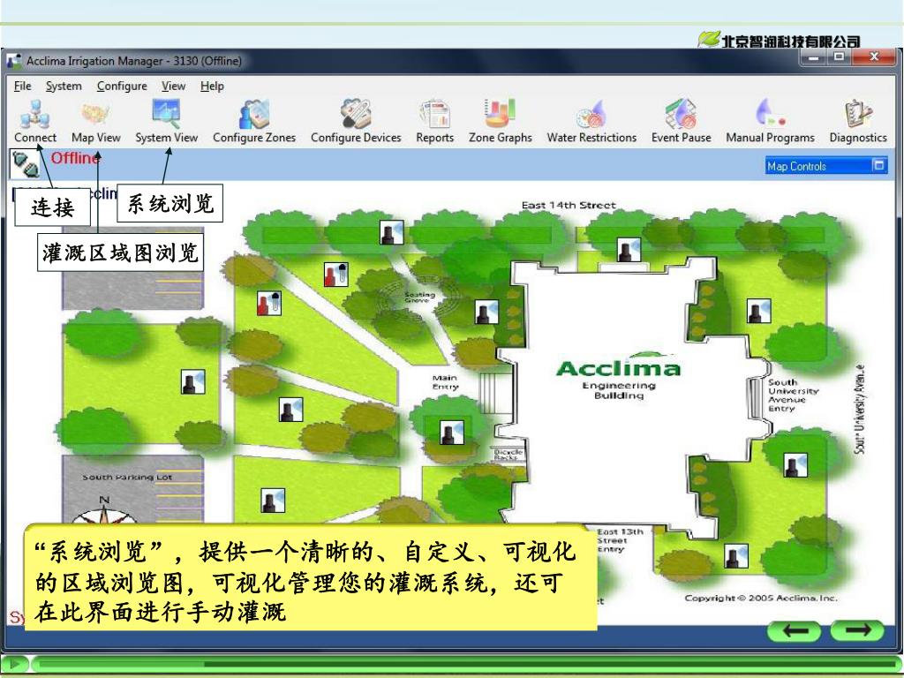Close the Acclima Irrigation Manager window
Image resolution: width=904 pixels, height=678 pixels.
[874, 57]
